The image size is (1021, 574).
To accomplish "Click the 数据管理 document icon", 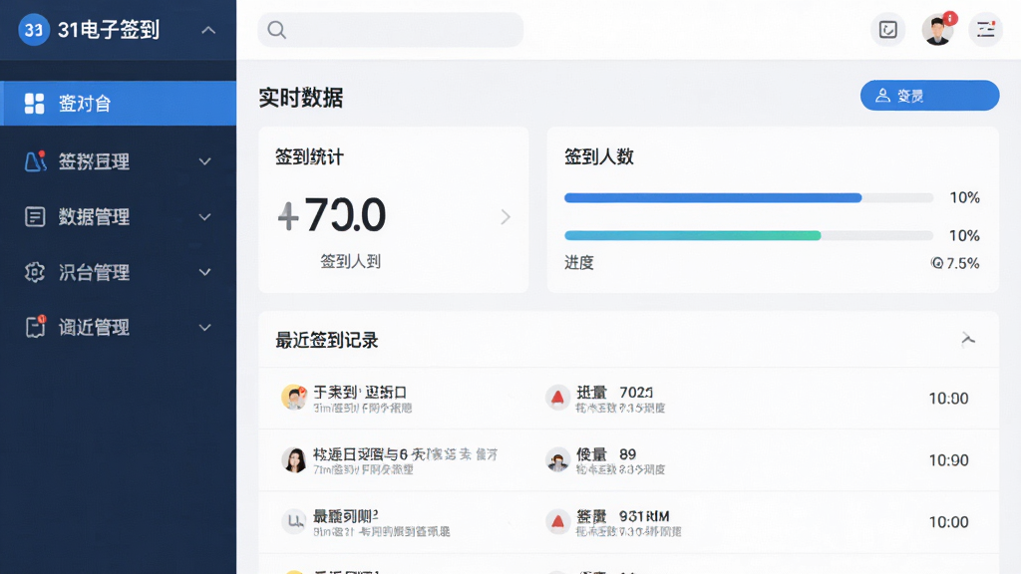I will pos(35,216).
